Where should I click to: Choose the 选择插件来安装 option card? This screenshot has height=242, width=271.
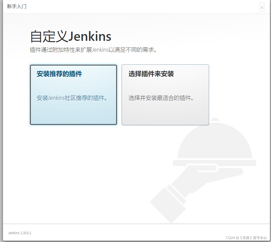pos(165,95)
